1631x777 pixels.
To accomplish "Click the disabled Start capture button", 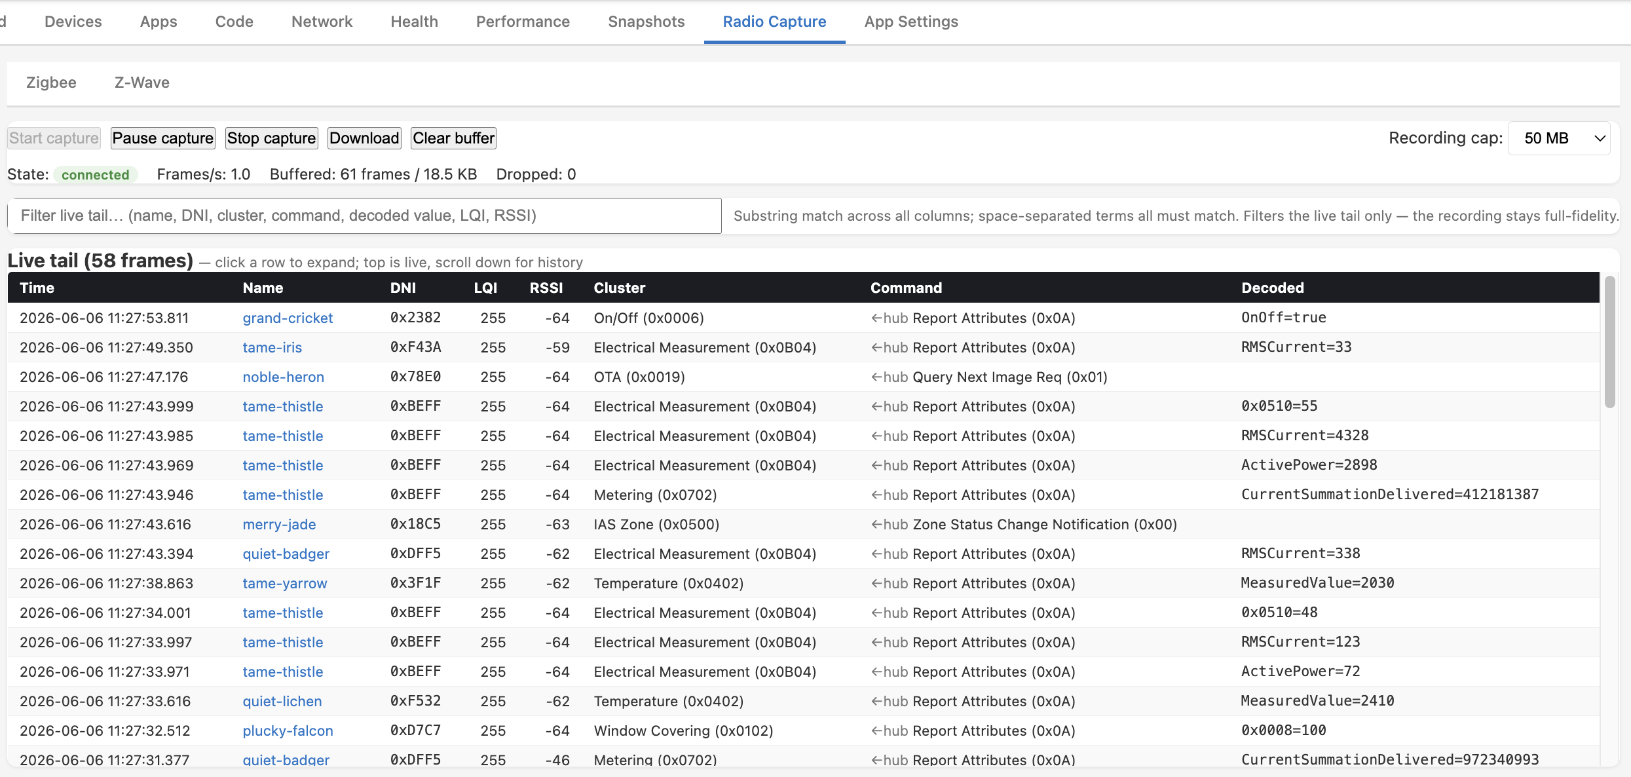I will click(54, 138).
